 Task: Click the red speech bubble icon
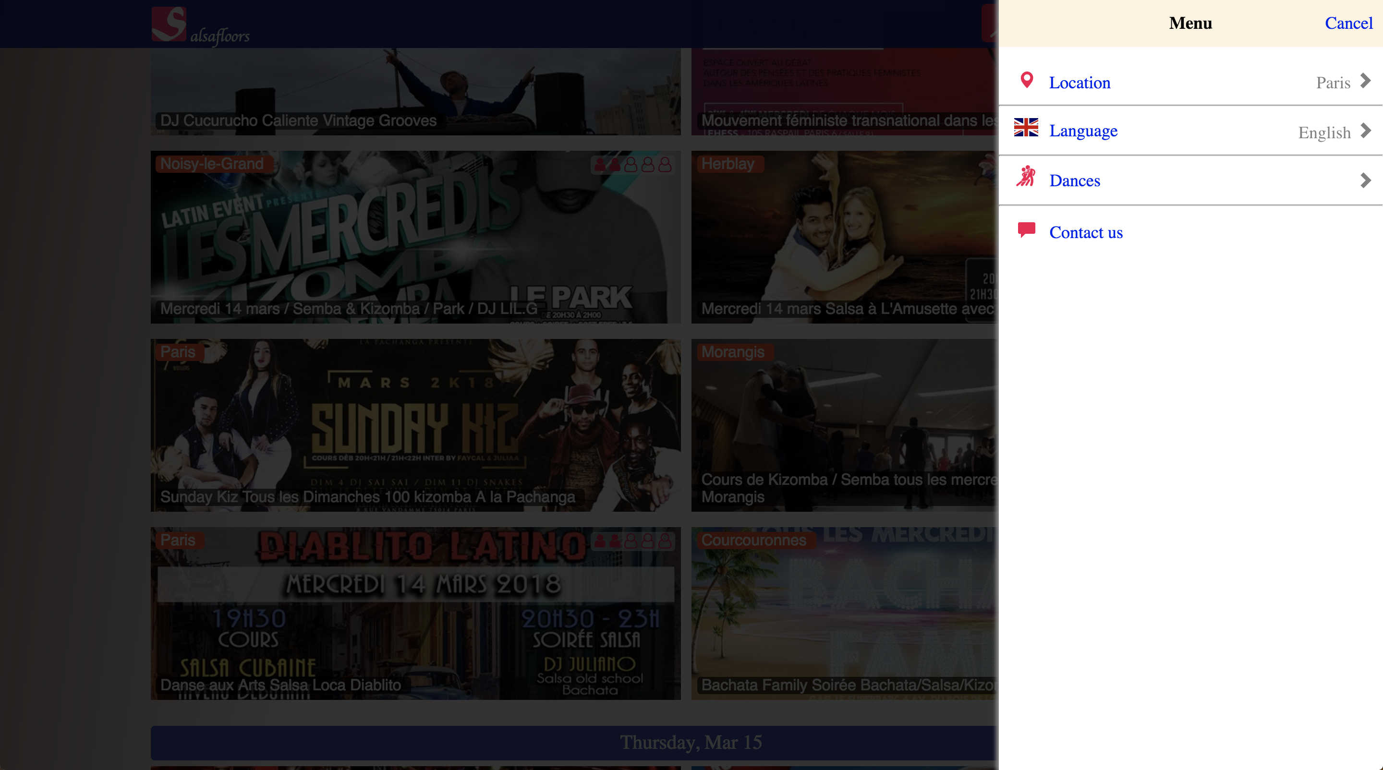tap(1026, 229)
